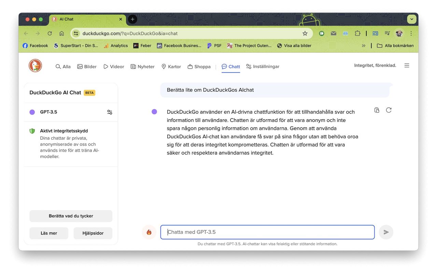Expand the hidden bookmarks chevron

[364, 46]
